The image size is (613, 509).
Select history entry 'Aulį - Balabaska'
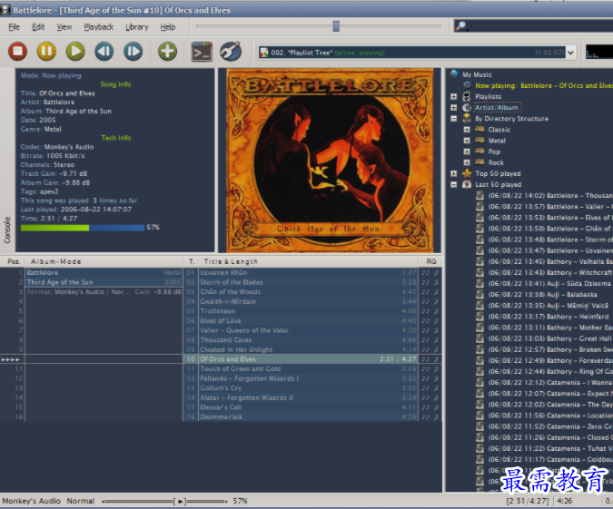coord(542,295)
